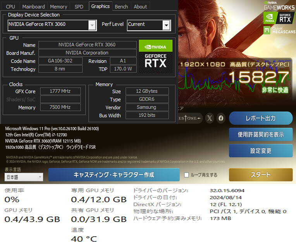
Task: Click the Memory clock 7500 MHz value
Action: [x=60, y=107]
